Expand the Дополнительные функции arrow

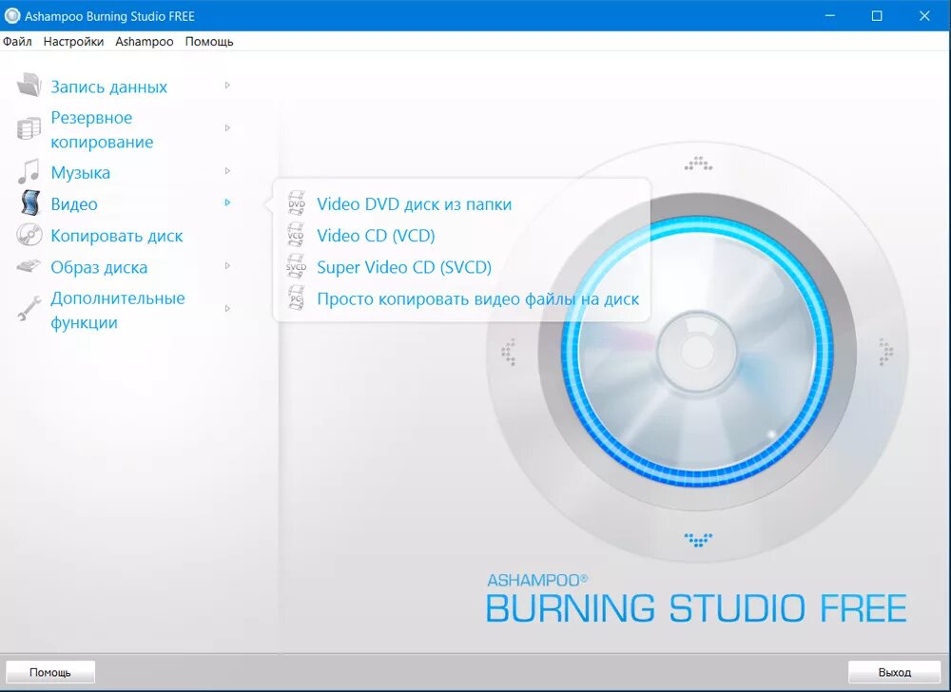pyautogui.click(x=227, y=308)
